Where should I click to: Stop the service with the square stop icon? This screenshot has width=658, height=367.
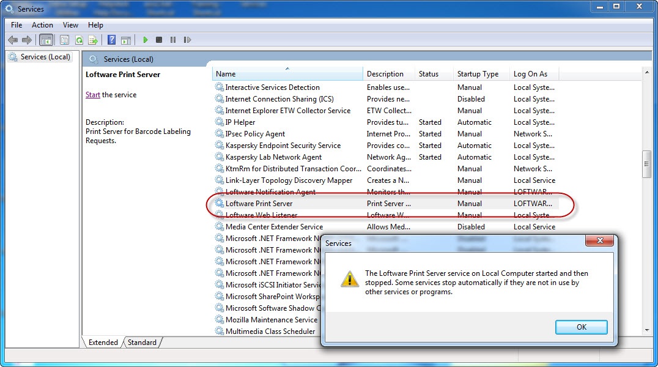coord(159,40)
